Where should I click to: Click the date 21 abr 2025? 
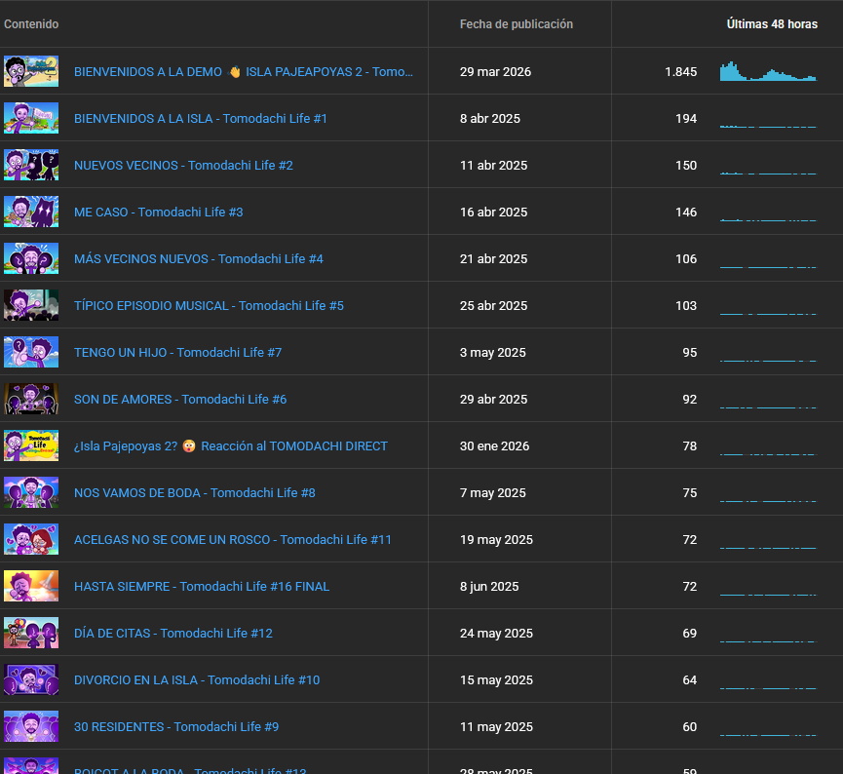coord(493,258)
